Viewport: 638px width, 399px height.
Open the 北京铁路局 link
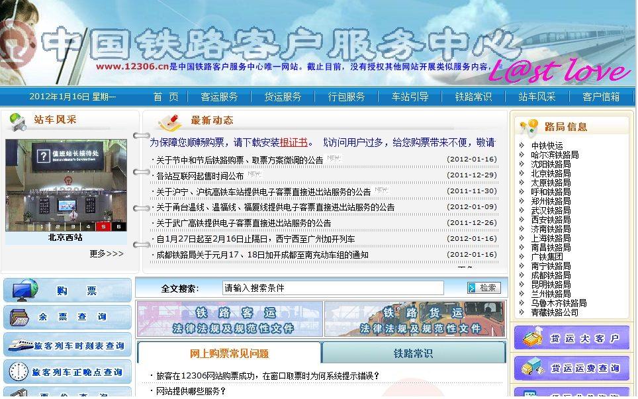pos(551,173)
